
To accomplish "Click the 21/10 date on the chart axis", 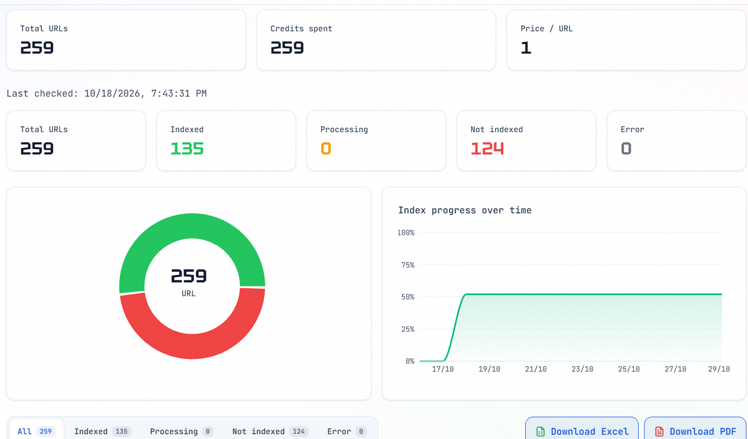I will [536, 369].
